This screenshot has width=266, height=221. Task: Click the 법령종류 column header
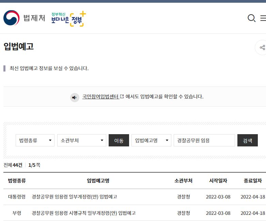click(17, 180)
